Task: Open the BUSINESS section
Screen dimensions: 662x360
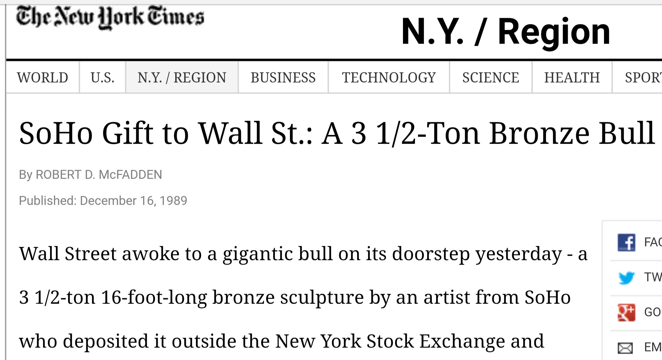Action: point(283,77)
